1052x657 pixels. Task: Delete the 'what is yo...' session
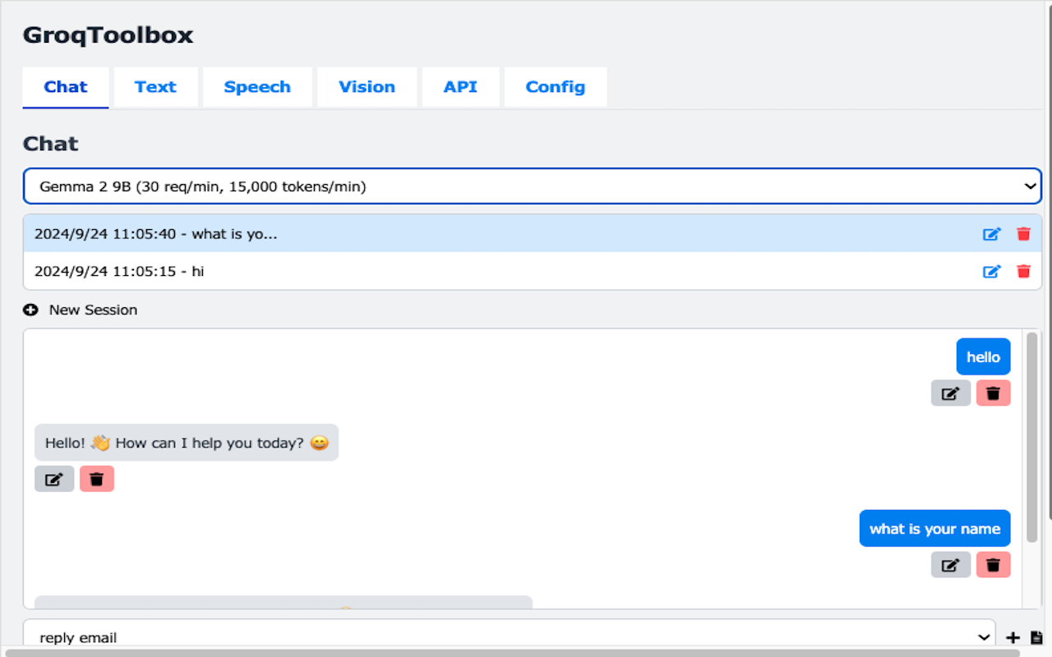point(1023,234)
